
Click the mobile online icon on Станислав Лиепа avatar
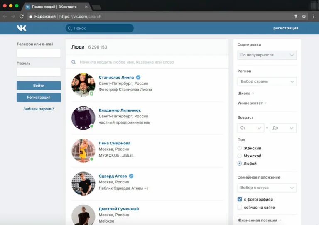pos(91,93)
